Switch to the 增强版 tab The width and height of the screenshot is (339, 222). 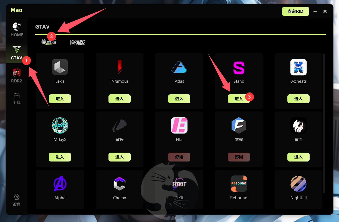77,43
